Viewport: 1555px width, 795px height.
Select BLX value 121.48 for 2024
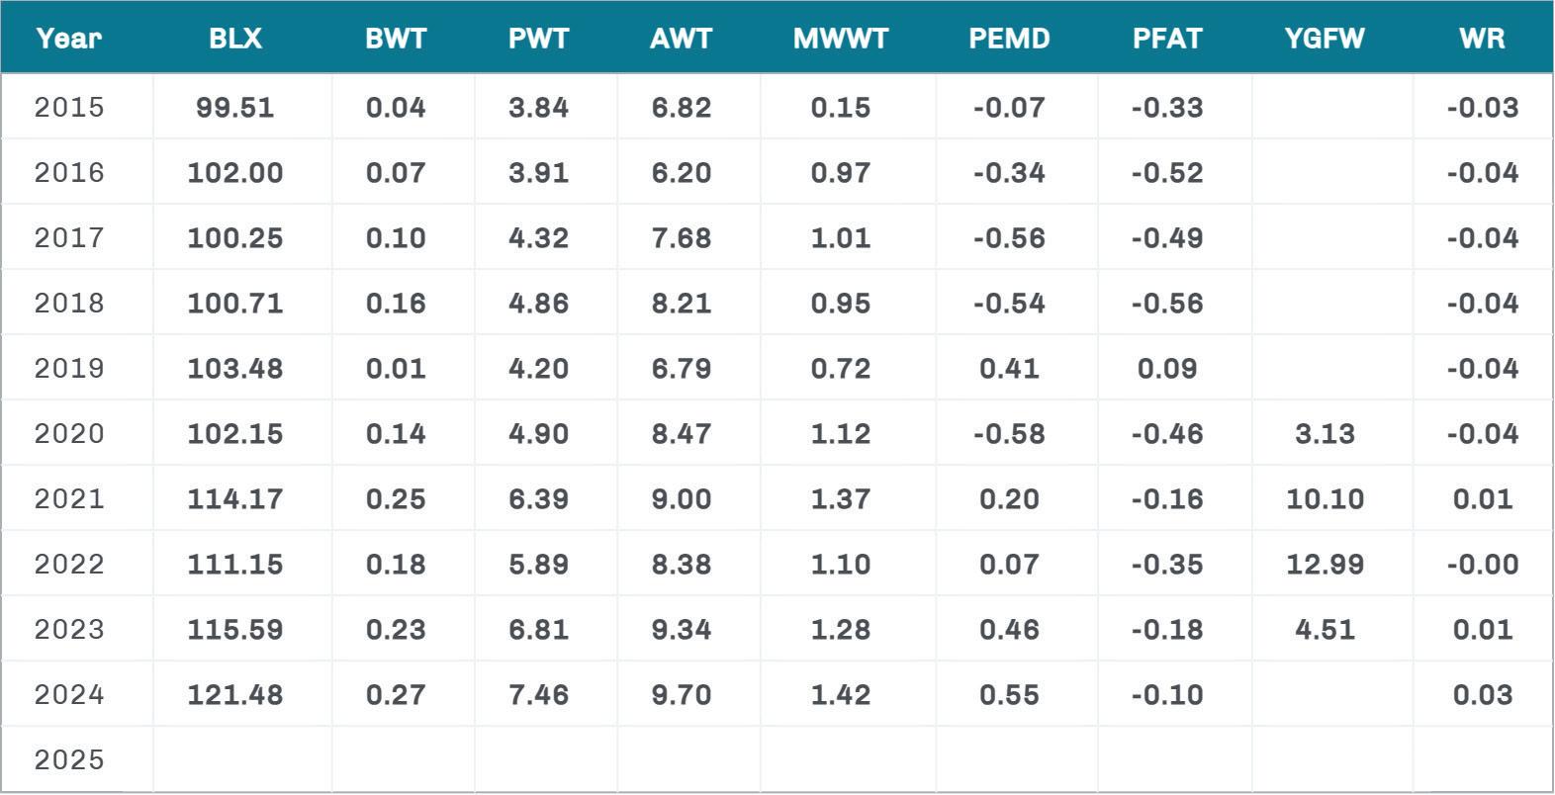[235, 694]
